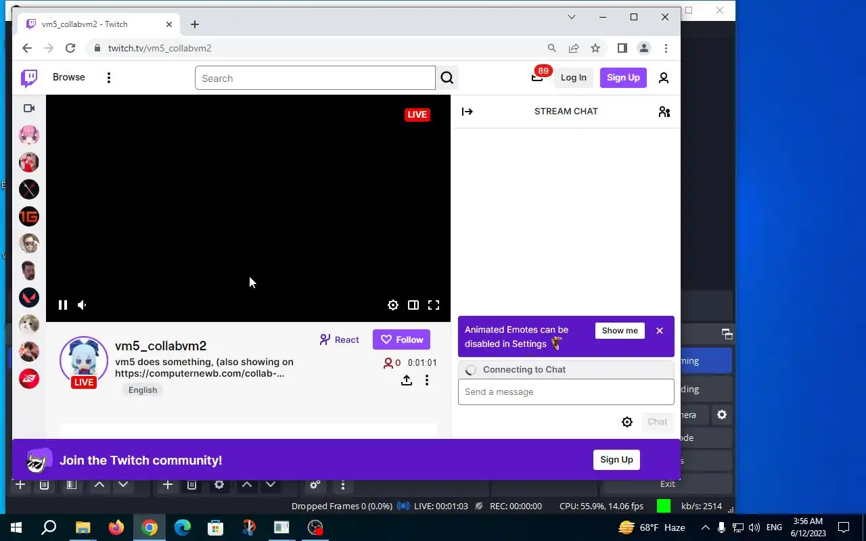Viewport: 866px width, 541px height.
Task: Pause the stream playback
Action: coord(63,305)
